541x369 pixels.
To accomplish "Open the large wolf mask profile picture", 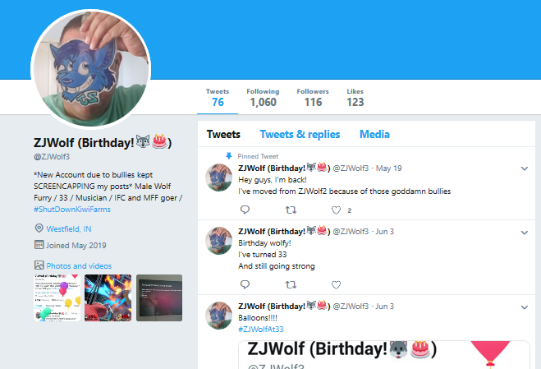I will coord(91,69).
